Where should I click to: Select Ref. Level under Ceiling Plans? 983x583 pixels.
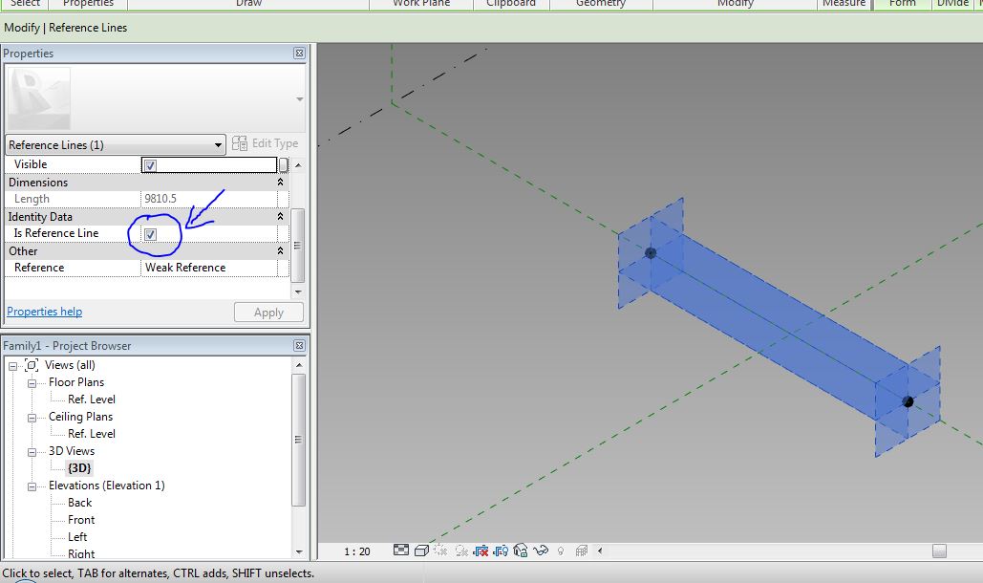[x=92, y=434]
